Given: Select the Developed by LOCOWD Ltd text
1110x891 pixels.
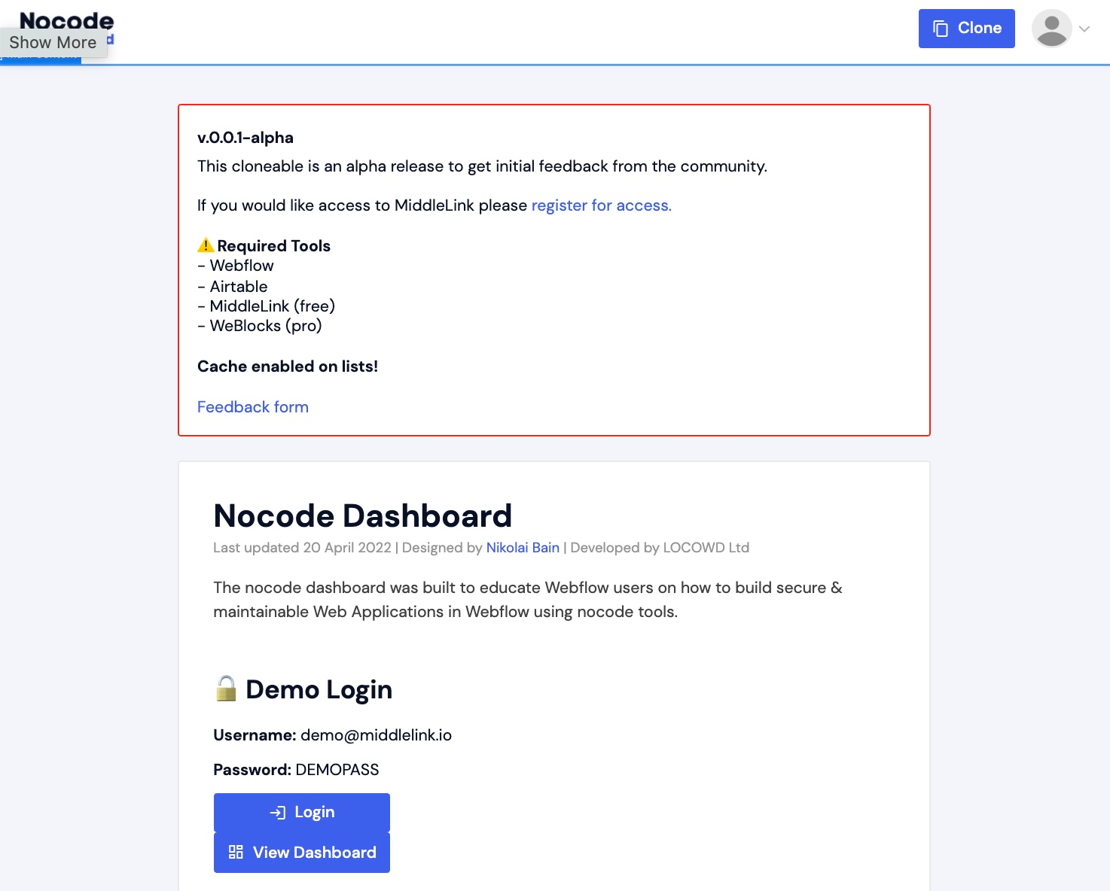Looking at the screenshot, I should pos(660,548).
